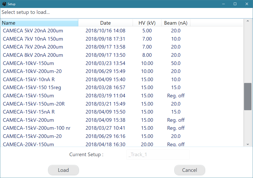
Task: Choose the CAMECA 8kV 20nA 200um setup
Action: click(33, 55)
